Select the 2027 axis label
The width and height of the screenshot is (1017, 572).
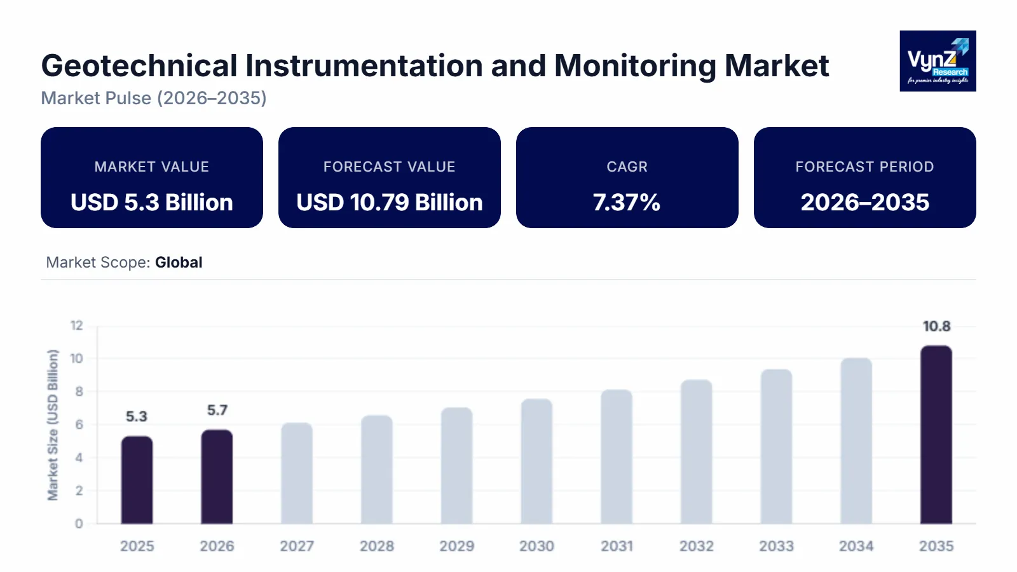click(x=297, y=546)
